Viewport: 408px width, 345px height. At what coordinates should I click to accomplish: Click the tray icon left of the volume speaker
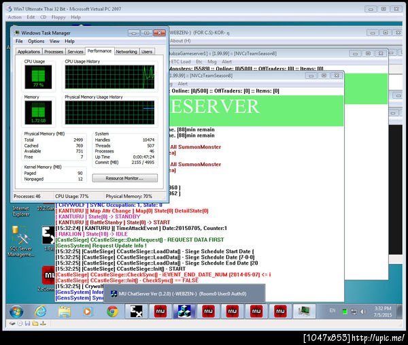[354, 312]
